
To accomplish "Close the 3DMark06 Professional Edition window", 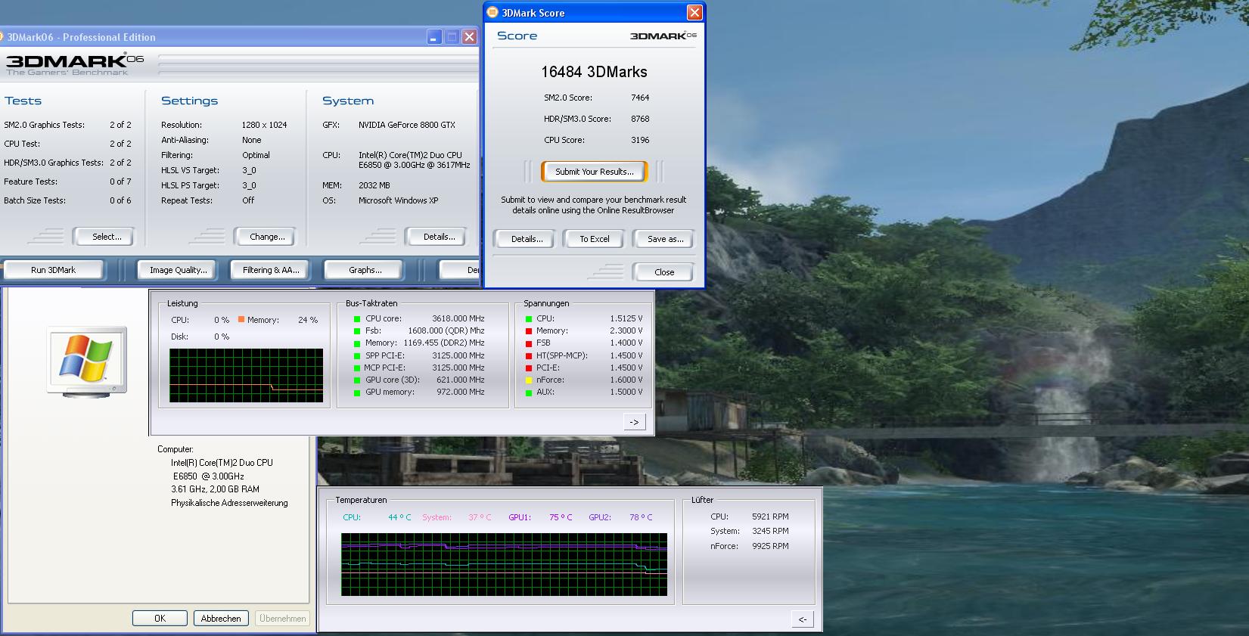I will point(470,37).
